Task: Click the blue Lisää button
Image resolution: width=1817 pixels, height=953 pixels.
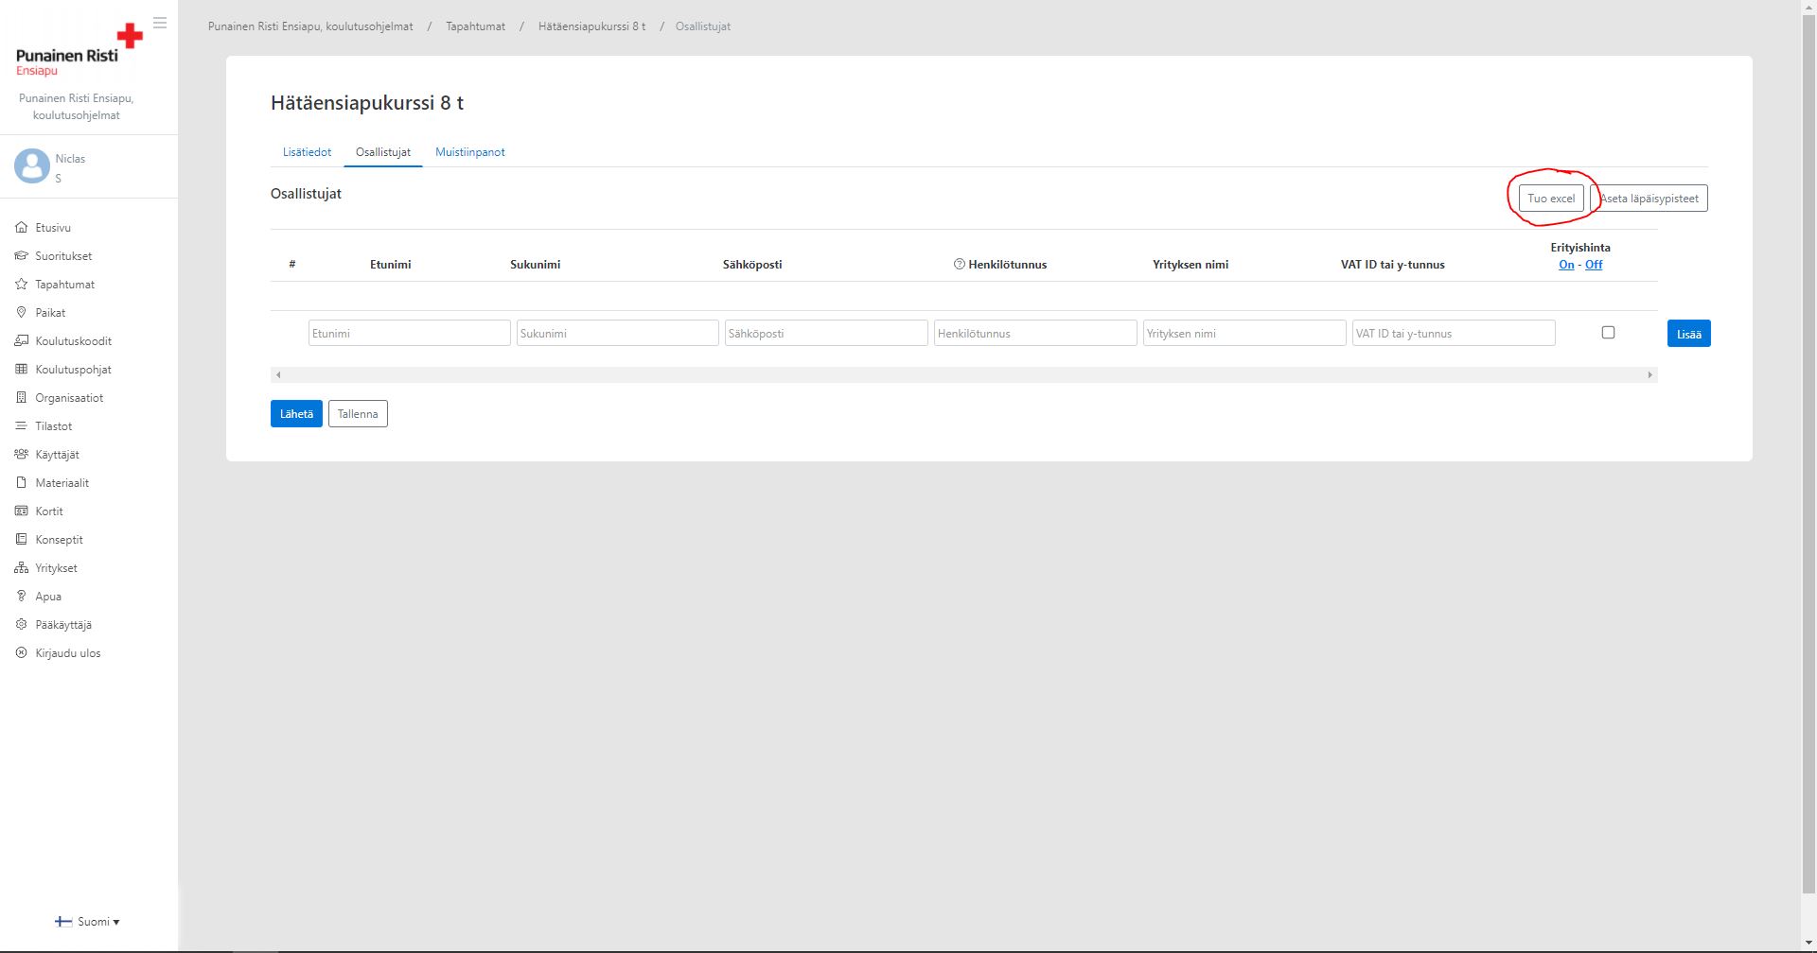Action: click(1688, 334)
